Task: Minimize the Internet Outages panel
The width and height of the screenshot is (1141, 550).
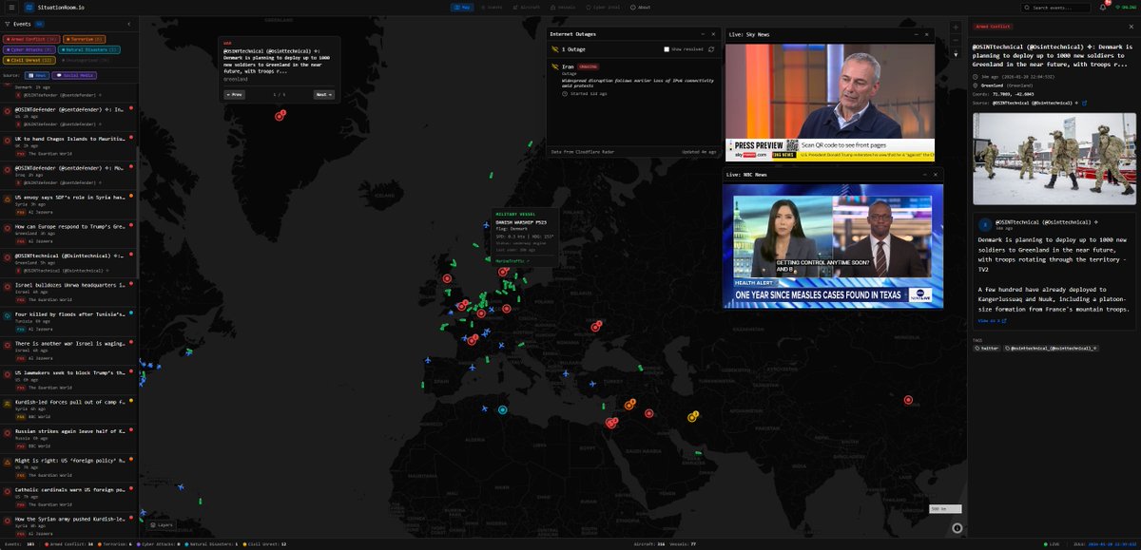Action: point(702,33)
